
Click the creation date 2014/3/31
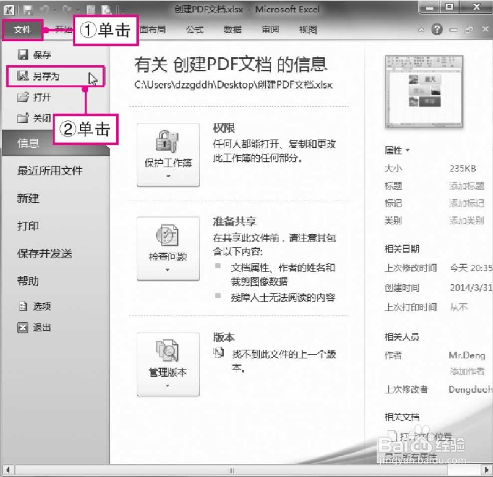click(471, 288)
